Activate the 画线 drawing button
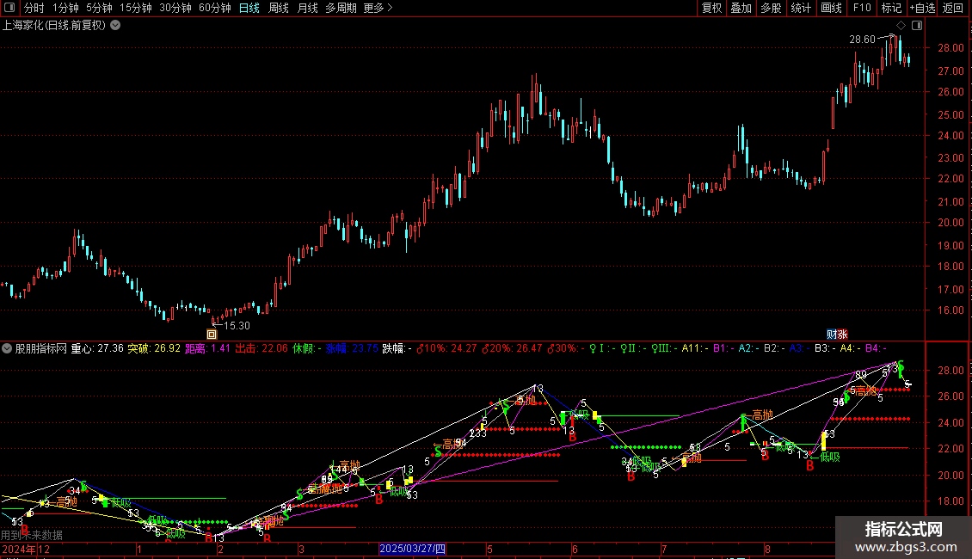The image size is (972, 559). [831, 8]
